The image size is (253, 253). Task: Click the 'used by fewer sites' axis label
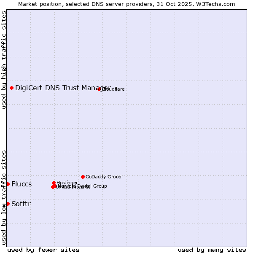[43, 250]
